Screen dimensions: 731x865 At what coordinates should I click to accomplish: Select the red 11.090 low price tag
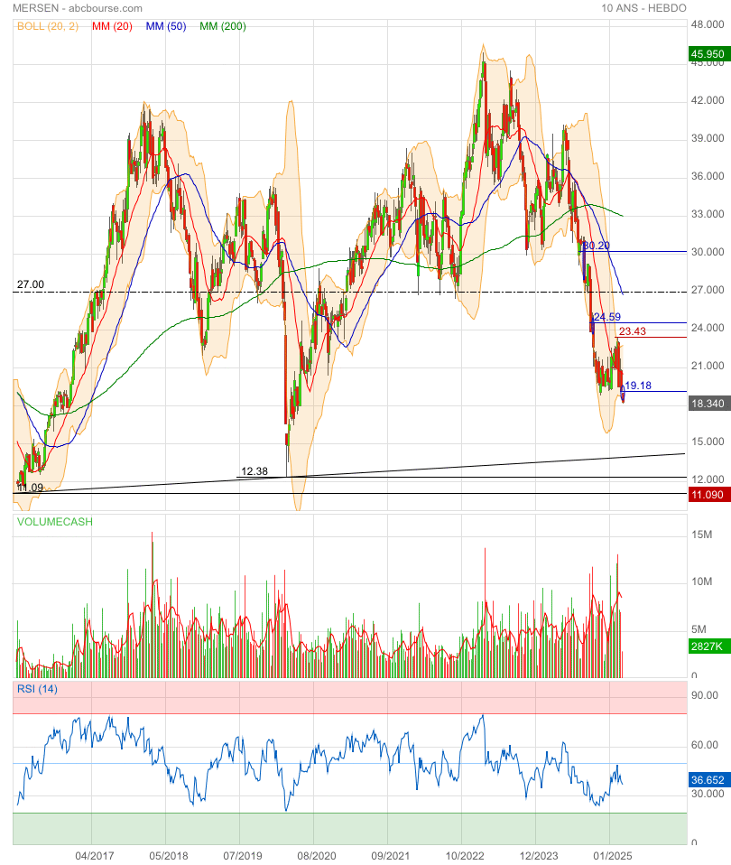708,495
